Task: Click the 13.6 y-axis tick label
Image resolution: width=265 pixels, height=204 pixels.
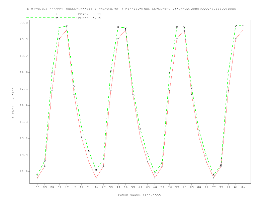Action: (x=23, y=172)
